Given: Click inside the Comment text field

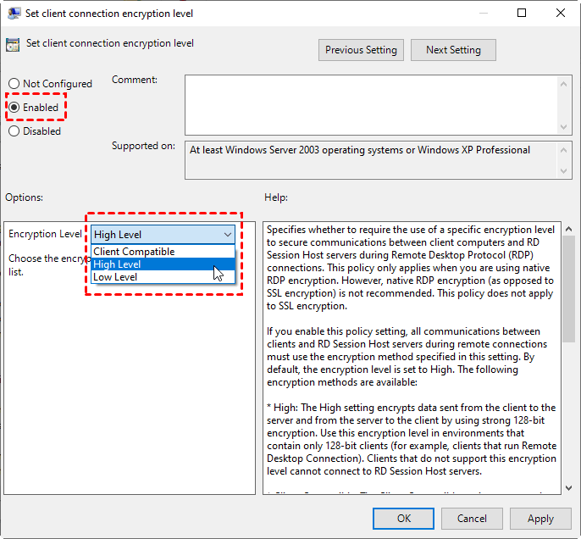Looking at the screenshot, I should [x=371, y=105].
